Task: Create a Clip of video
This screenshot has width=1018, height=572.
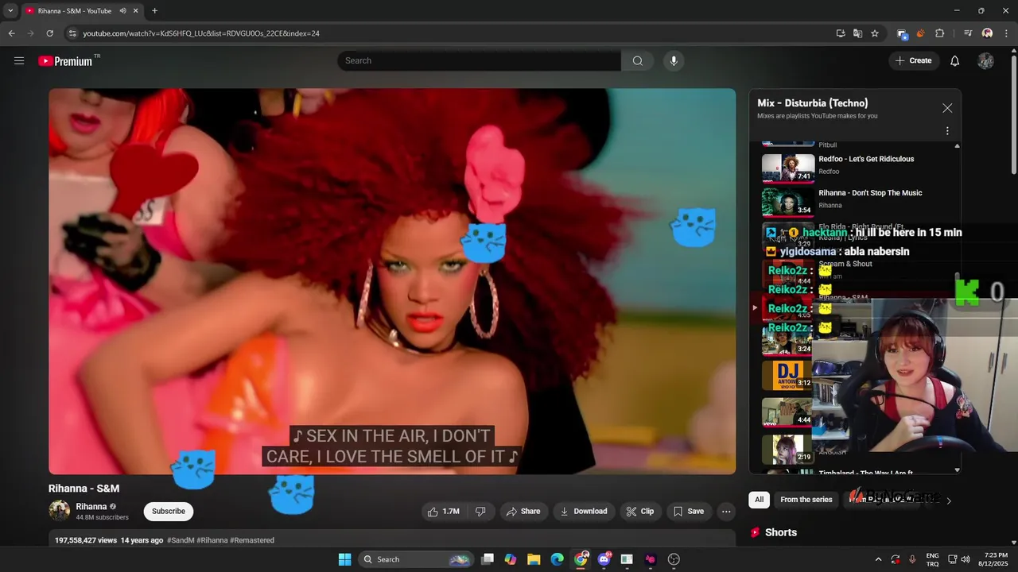Action: click(640, 512)
